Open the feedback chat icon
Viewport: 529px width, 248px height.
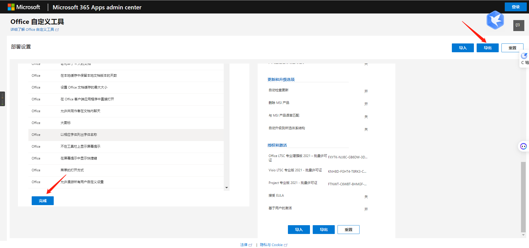(518, 26)
